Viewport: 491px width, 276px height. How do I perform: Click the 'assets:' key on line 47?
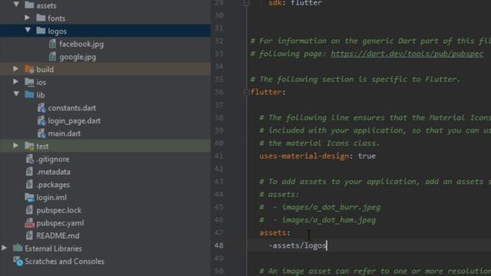(275, 233)
